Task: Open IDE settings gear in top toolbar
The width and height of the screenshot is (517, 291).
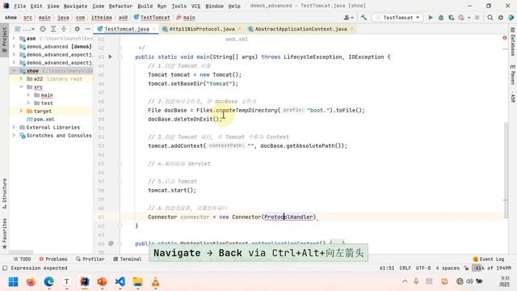Action: 501,18
